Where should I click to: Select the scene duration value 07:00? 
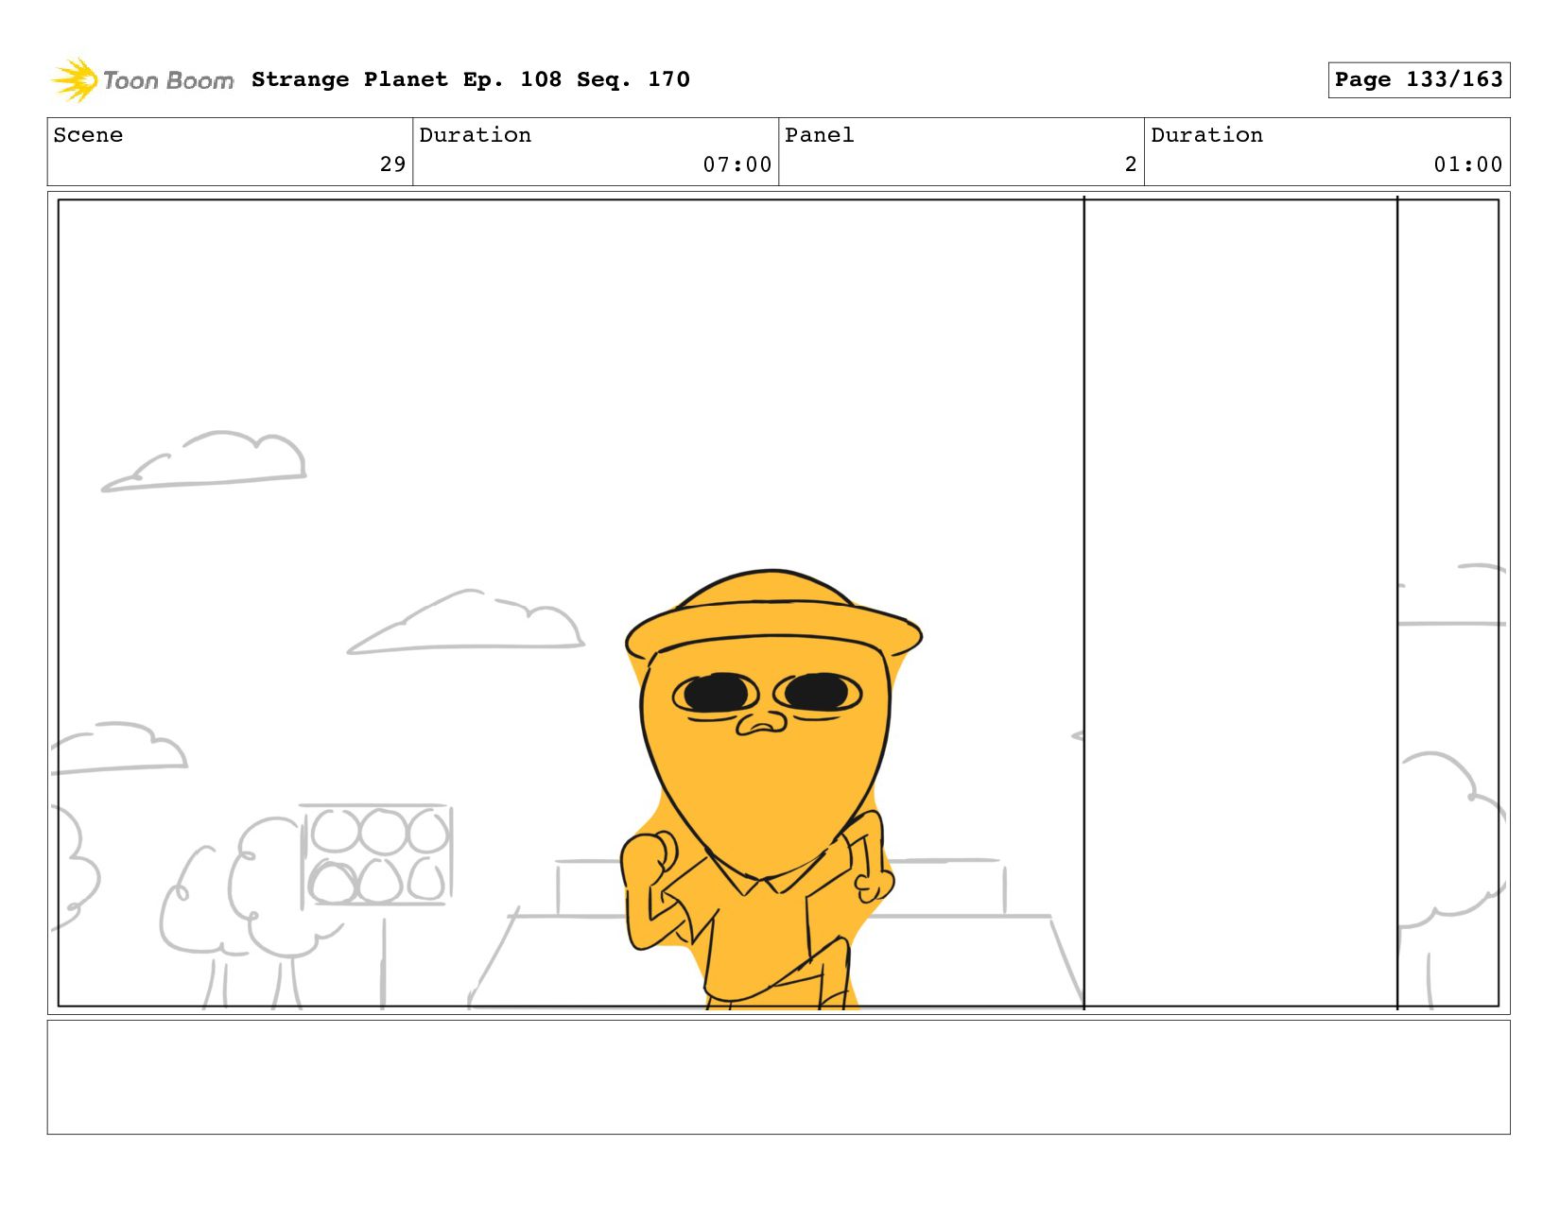click(x=737, y=164)
